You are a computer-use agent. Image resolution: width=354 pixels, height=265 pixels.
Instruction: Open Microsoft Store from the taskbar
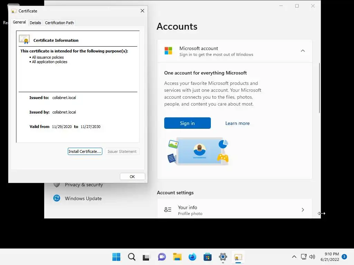tap(207, 257)
